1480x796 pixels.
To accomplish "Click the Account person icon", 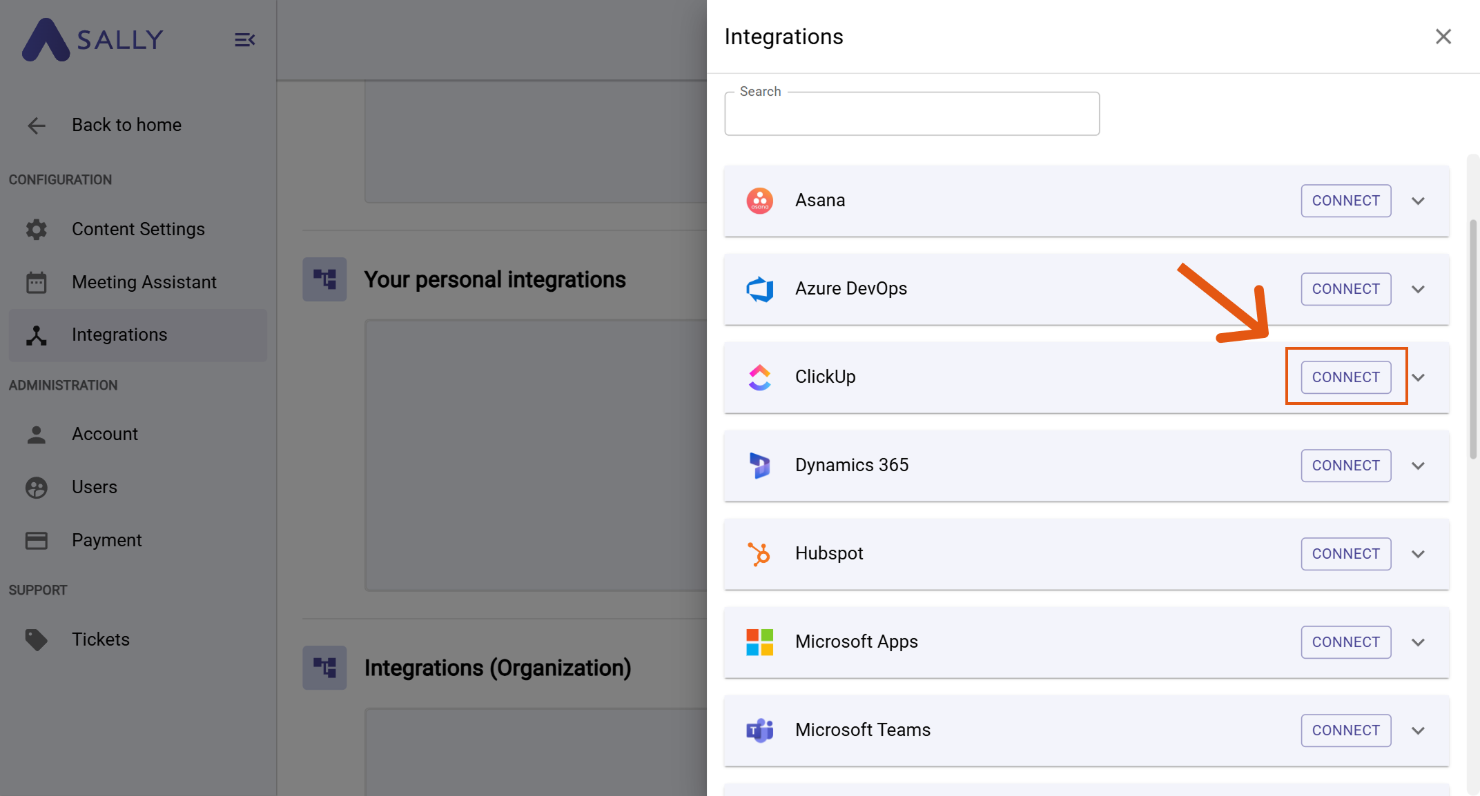I will (37, 435).
